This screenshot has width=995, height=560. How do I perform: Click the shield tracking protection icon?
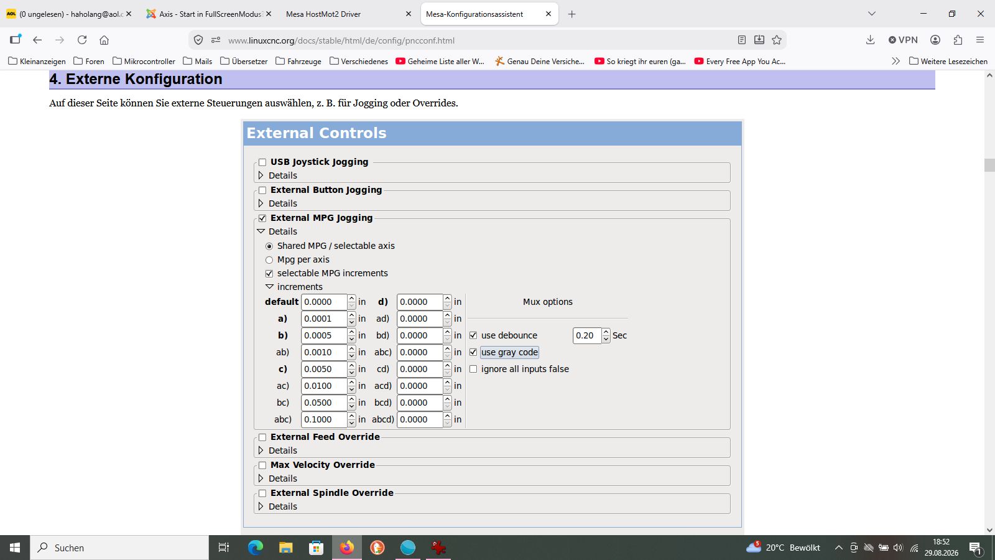198,40
